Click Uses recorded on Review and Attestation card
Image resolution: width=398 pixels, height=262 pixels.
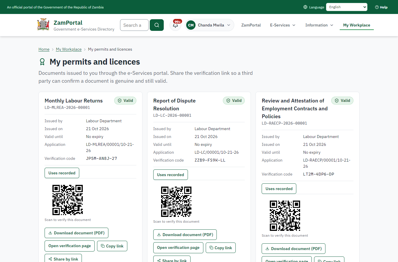[x=279, y=189]
